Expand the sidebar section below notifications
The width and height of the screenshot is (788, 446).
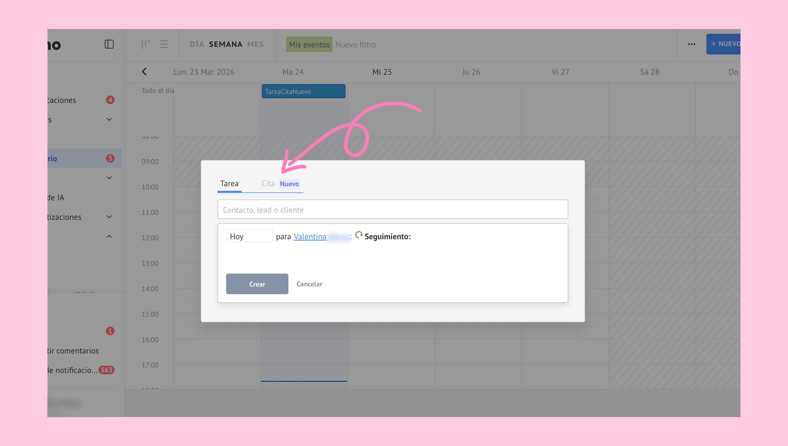109,119
